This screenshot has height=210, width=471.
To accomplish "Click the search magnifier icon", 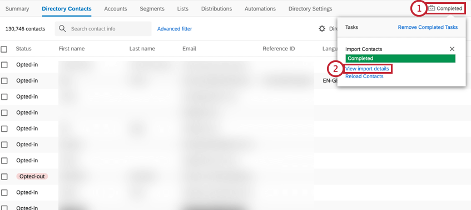I will pyautogui.click(x=62, y=29).
